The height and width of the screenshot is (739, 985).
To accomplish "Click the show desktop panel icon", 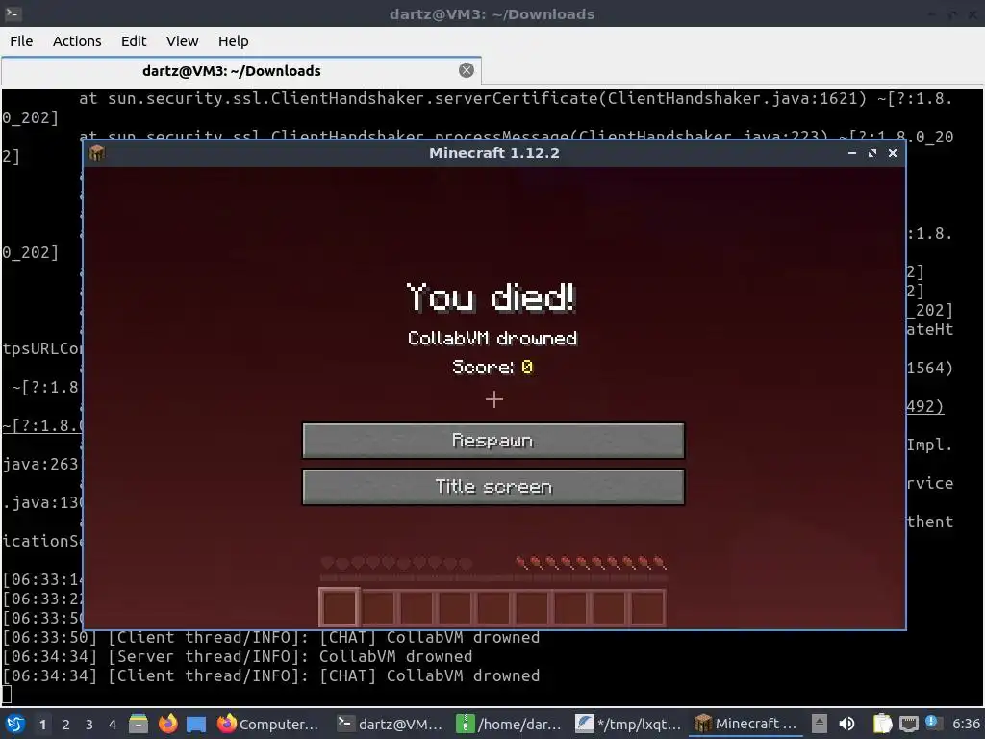I will coord(196,724).
